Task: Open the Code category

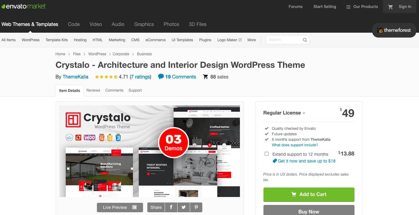Action: [74, 24]
